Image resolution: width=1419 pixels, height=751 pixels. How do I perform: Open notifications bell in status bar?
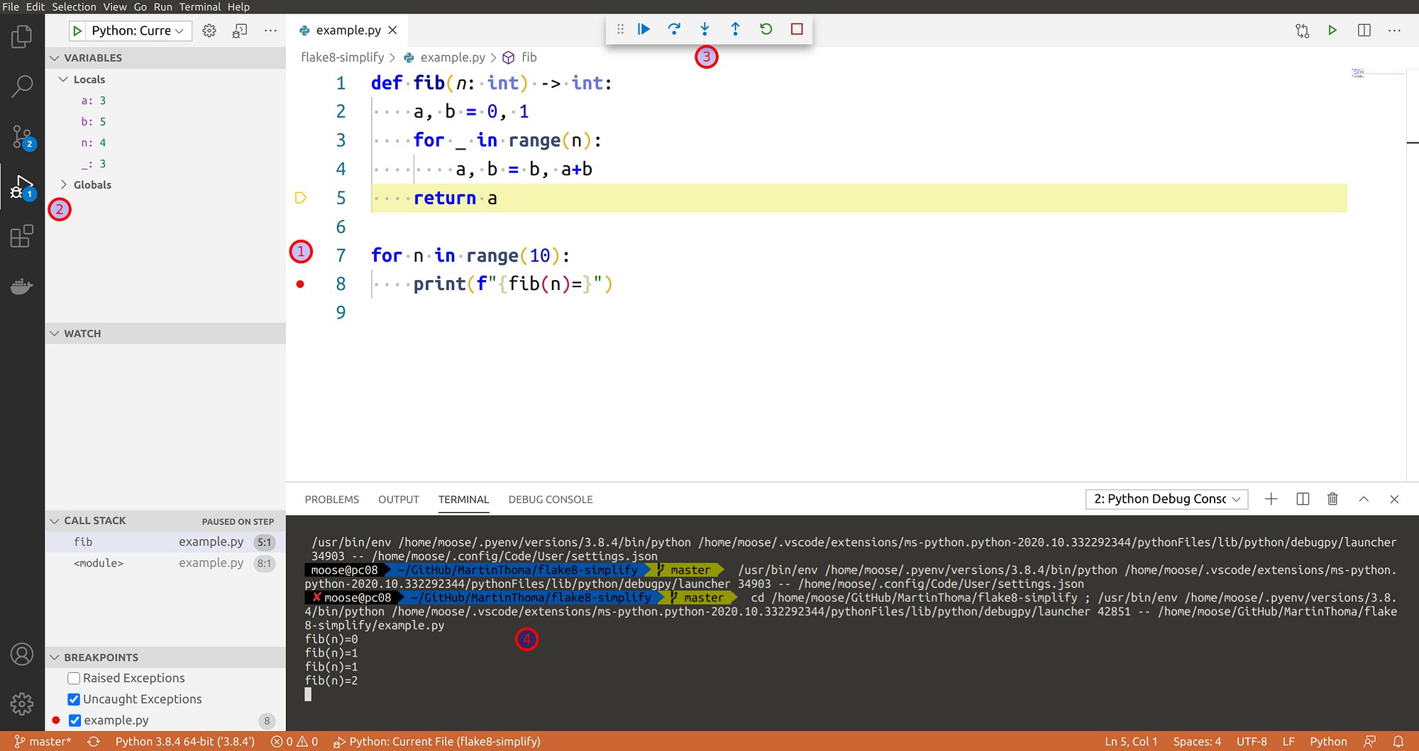coord(1398,742)
